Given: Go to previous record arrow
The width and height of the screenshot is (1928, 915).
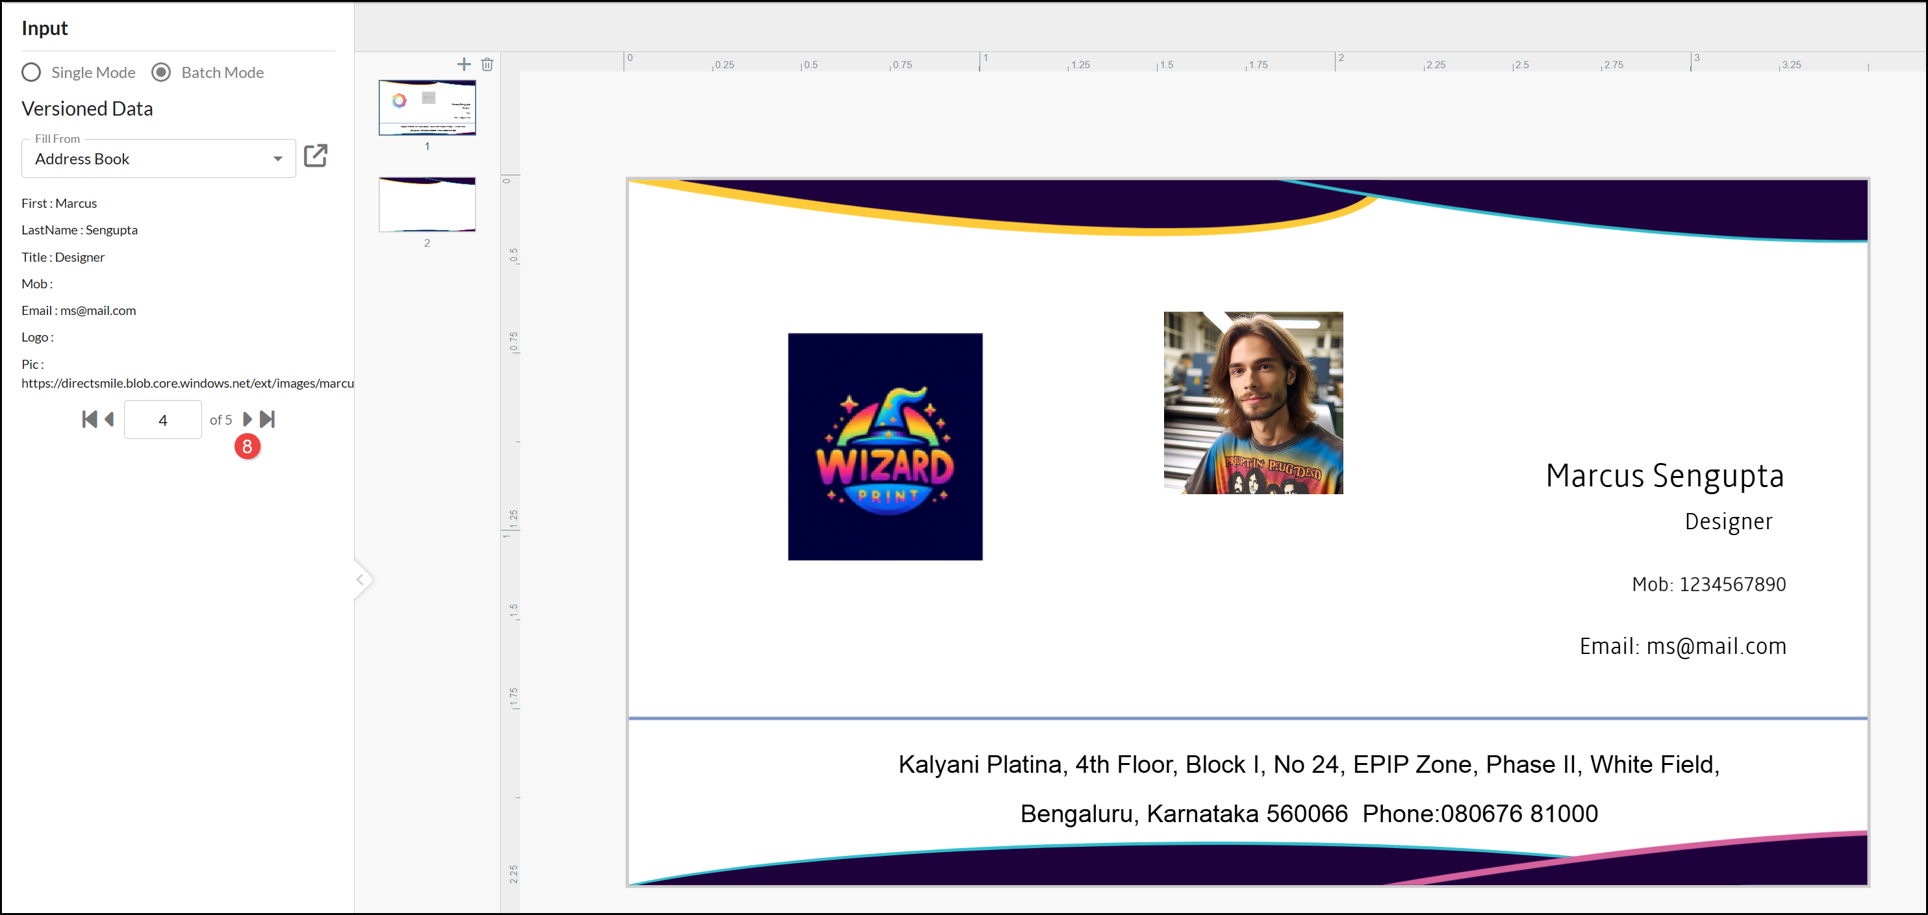Looking at the screenshot, I should [x=109, y=420].
